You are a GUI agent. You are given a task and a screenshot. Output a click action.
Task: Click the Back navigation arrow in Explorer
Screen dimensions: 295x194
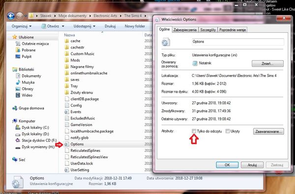11,16
